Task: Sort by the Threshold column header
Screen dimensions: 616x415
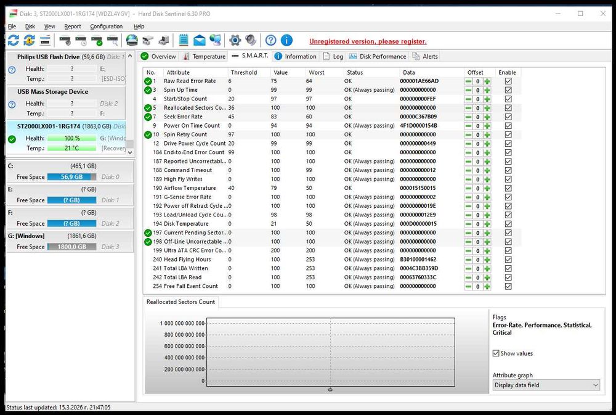Action: point(248,72)
